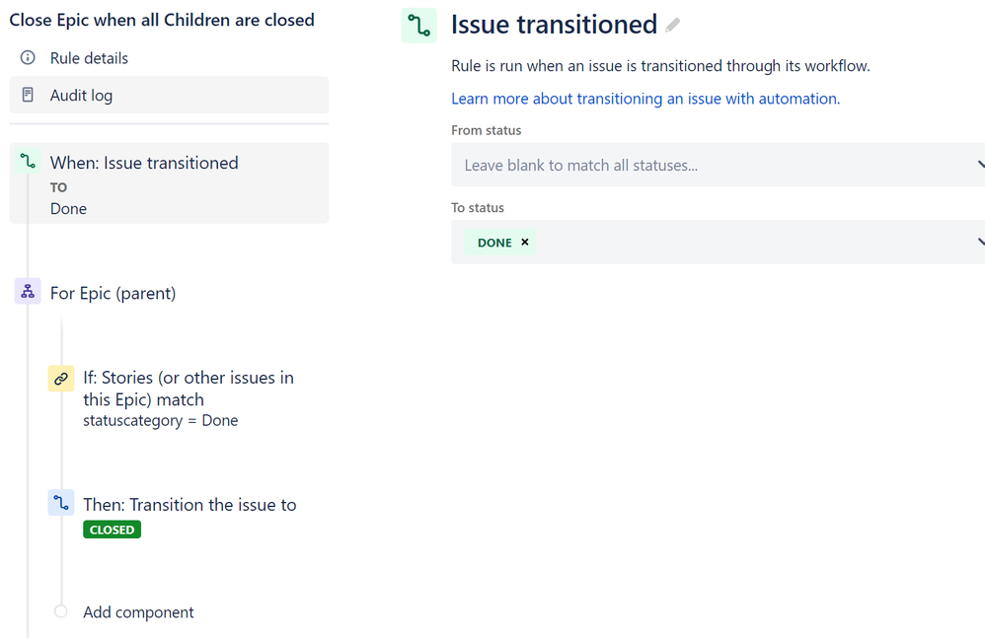Click Add component at the bottom
Screen dimensions: 985x638
point(138,611)
